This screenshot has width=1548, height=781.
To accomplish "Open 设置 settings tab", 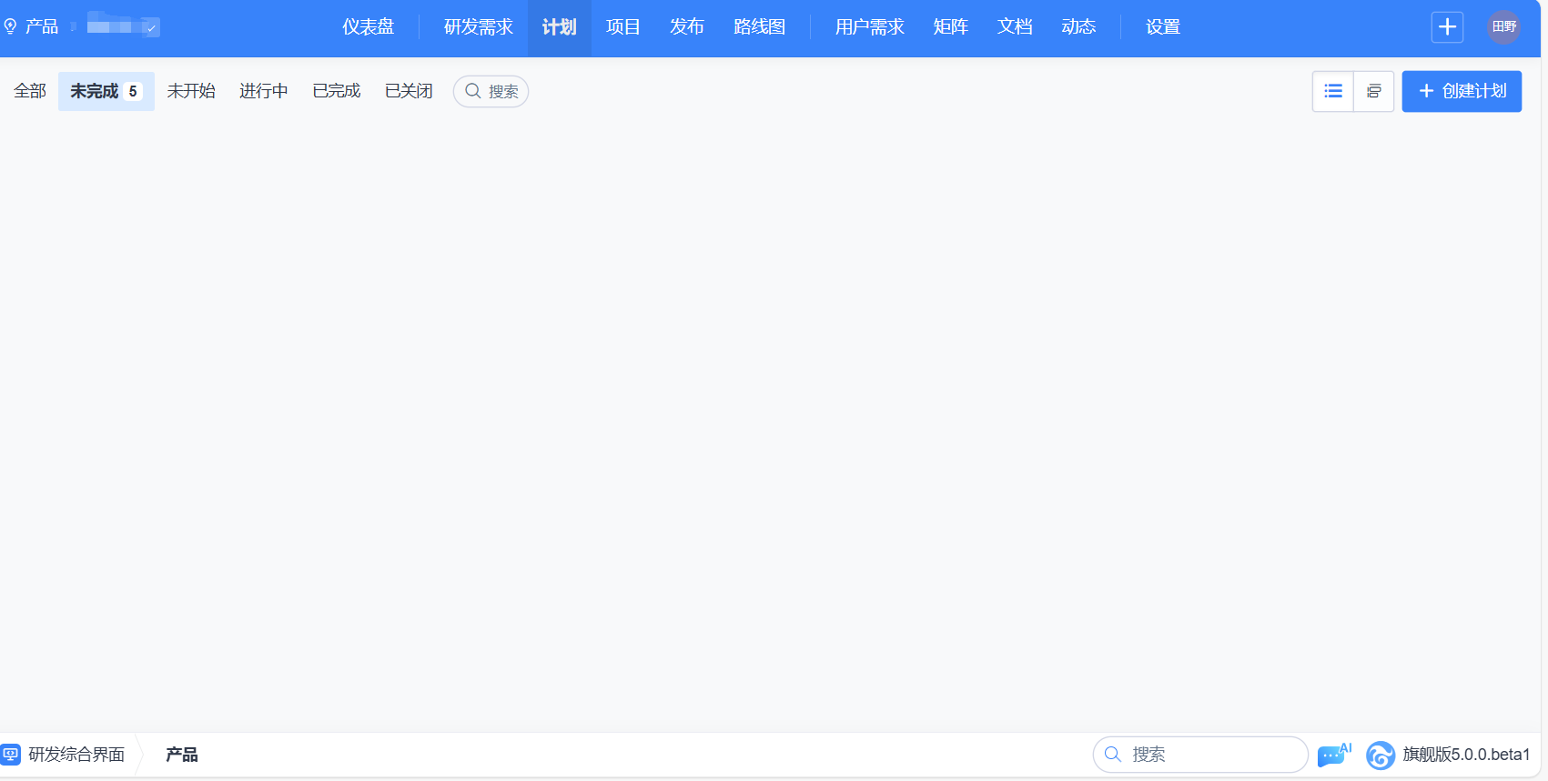I will click(1163, 27).
